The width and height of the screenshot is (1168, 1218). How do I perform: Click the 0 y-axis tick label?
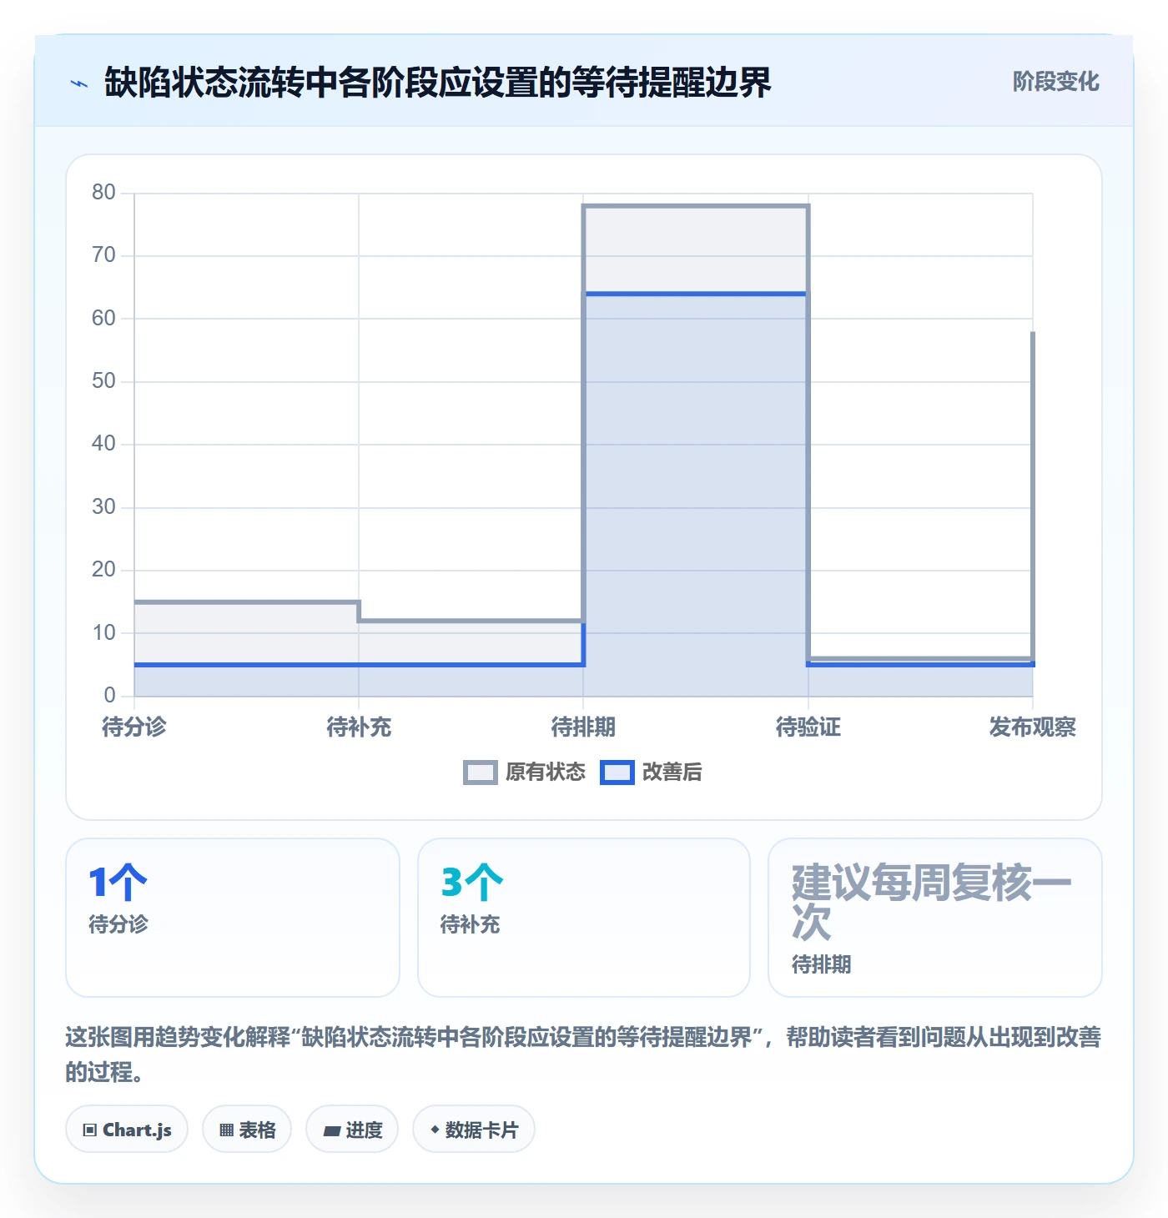pos(109,696)
